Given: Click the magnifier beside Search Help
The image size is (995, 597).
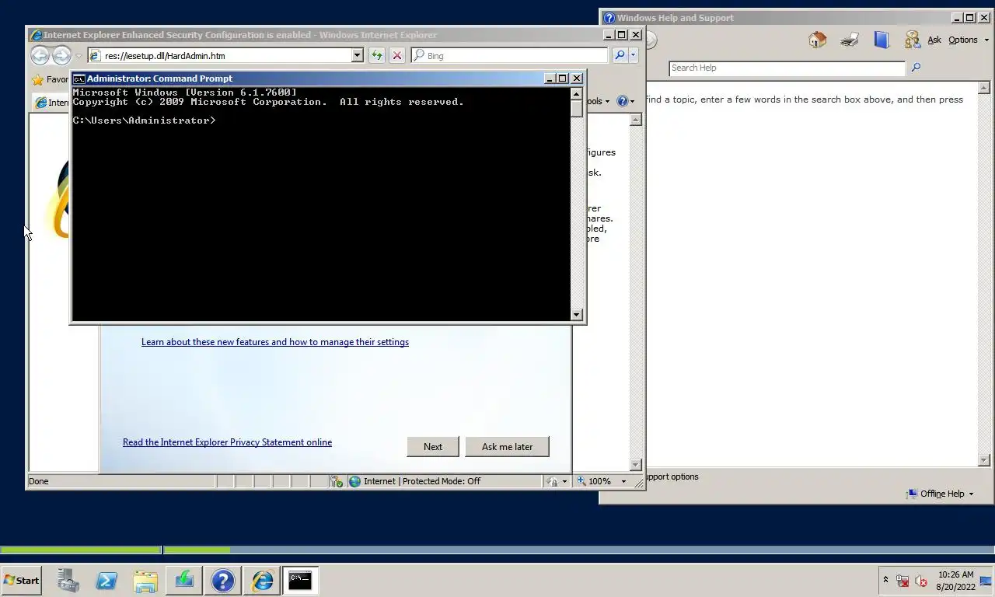Looking at the screenshot, I should tap(916, 68).
